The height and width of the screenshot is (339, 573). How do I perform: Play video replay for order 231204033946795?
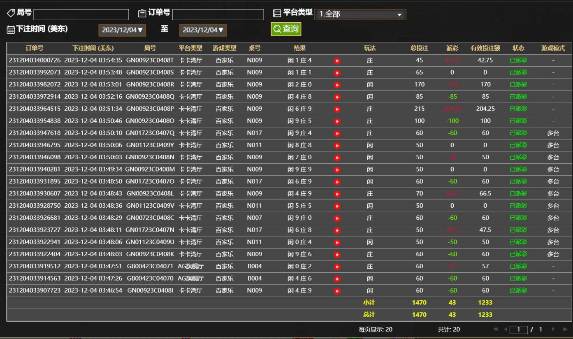337,145
